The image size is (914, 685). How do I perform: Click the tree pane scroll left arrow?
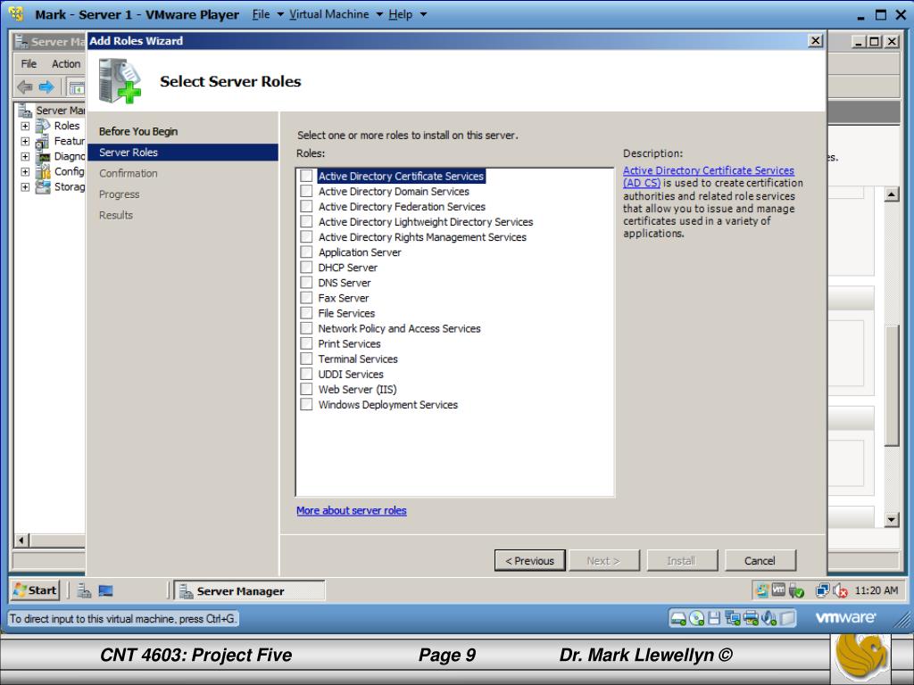21,541
